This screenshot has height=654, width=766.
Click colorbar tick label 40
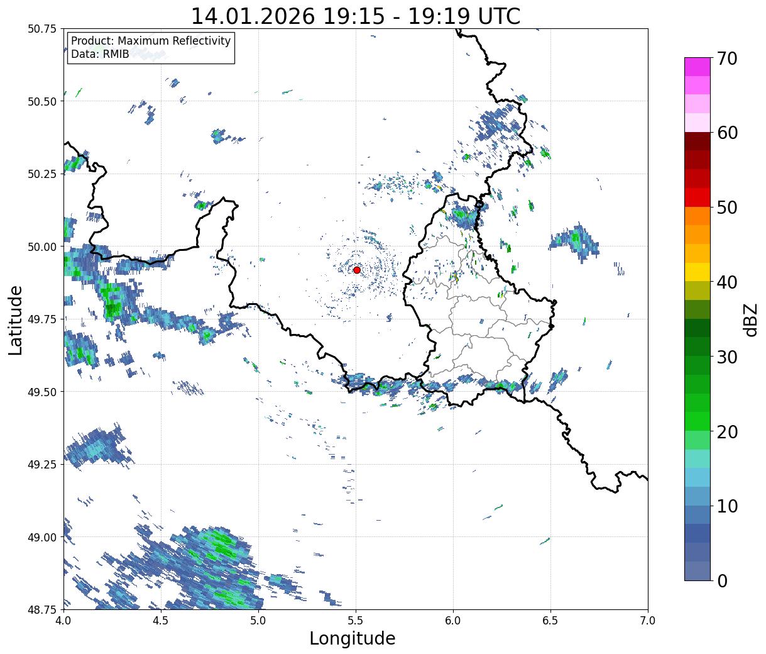coord(726,282)
